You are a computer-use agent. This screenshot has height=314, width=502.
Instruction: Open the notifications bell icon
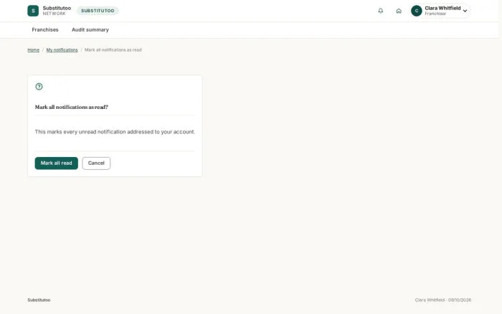tap(380, 11)
